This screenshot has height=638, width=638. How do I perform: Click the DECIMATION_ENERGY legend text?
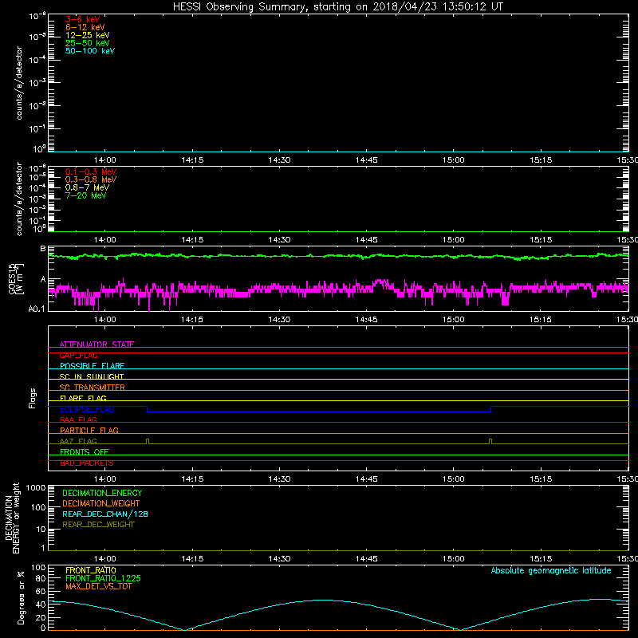pos(102,493)
